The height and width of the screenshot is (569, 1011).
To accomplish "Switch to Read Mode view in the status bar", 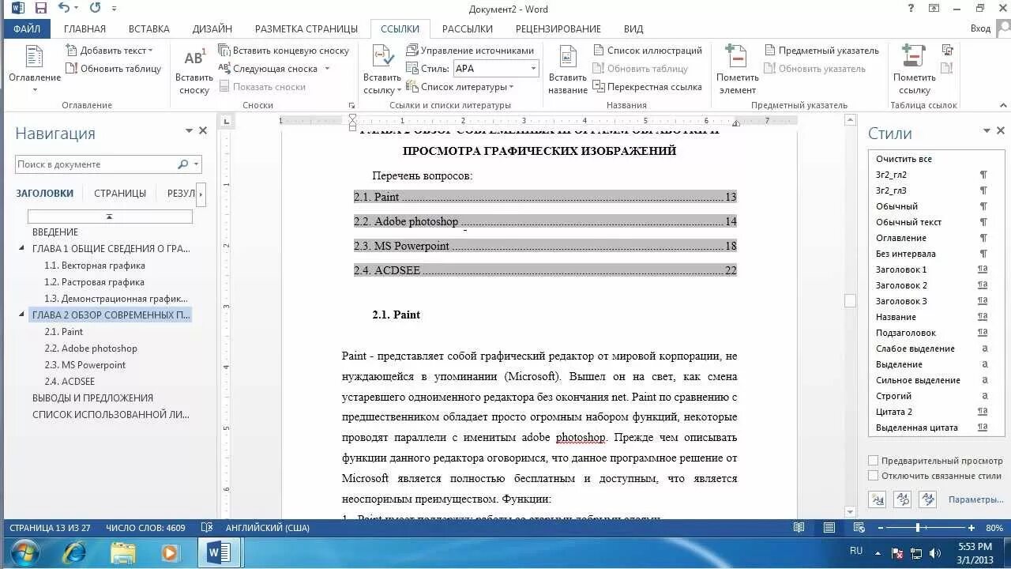I will (799, 527).
